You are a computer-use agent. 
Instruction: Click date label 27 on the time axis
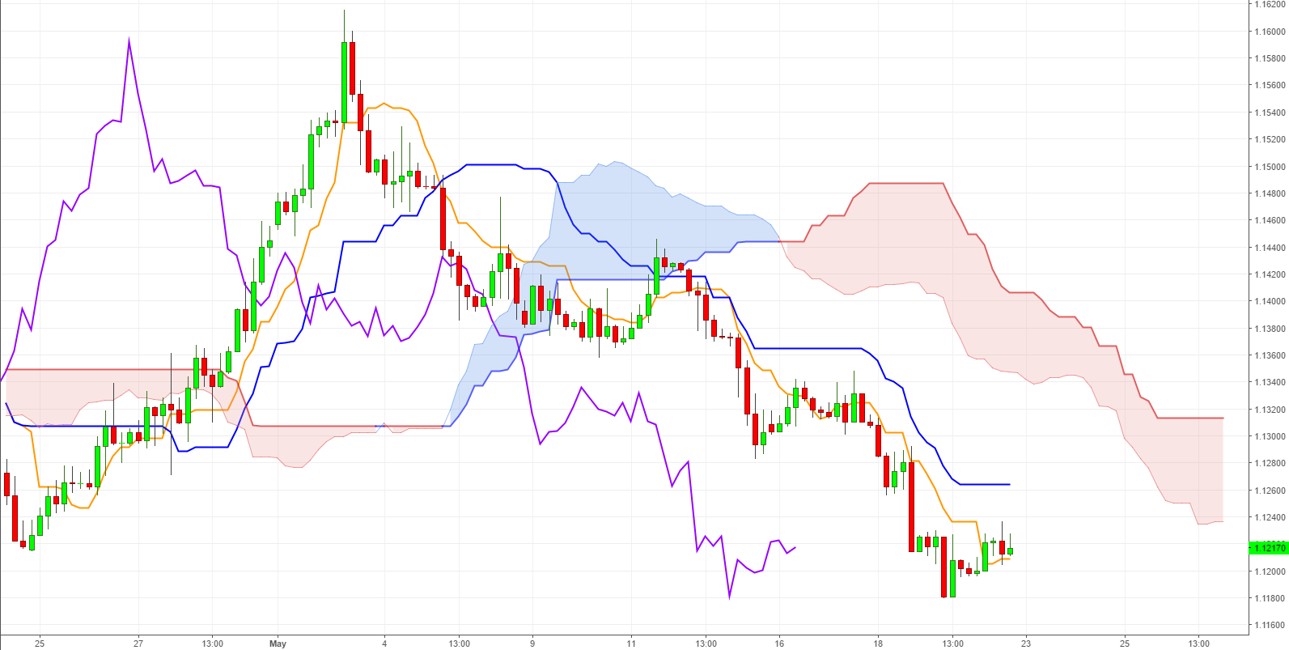pyautogui.click(x=138, y=644)
